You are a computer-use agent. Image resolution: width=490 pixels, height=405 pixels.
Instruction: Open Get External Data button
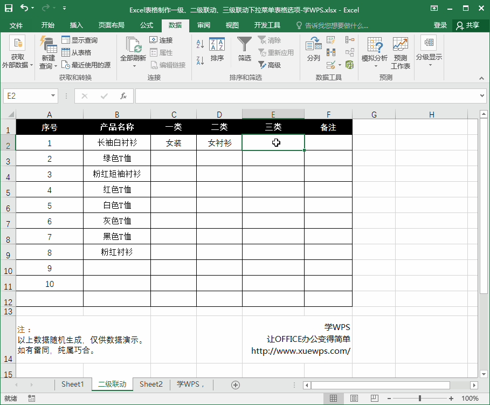(x=17, y=52)
